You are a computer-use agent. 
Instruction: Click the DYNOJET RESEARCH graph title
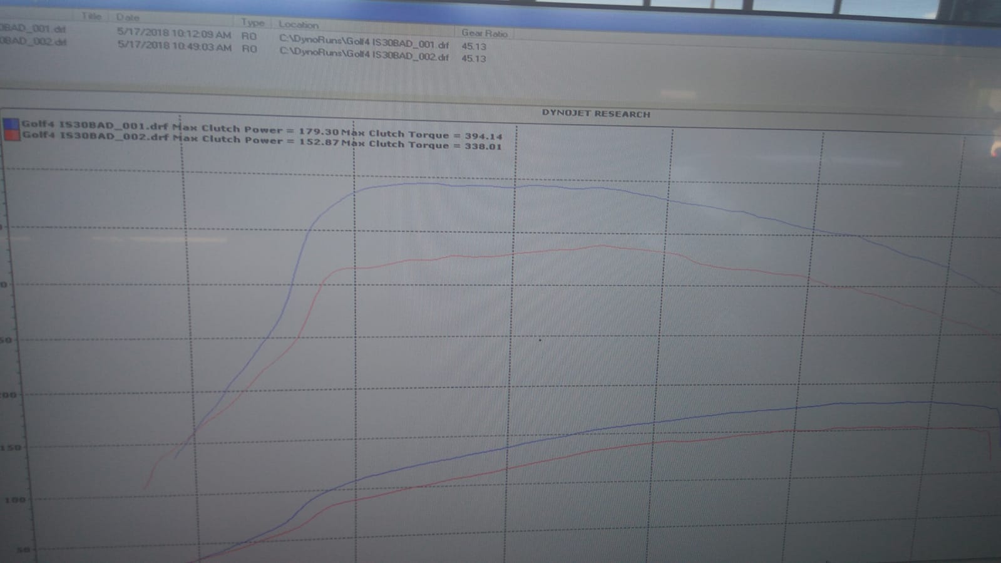pyautogui.click(x=596, y=114)
